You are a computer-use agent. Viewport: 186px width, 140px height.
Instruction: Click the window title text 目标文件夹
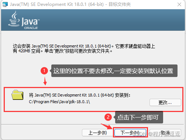[120, 4]
